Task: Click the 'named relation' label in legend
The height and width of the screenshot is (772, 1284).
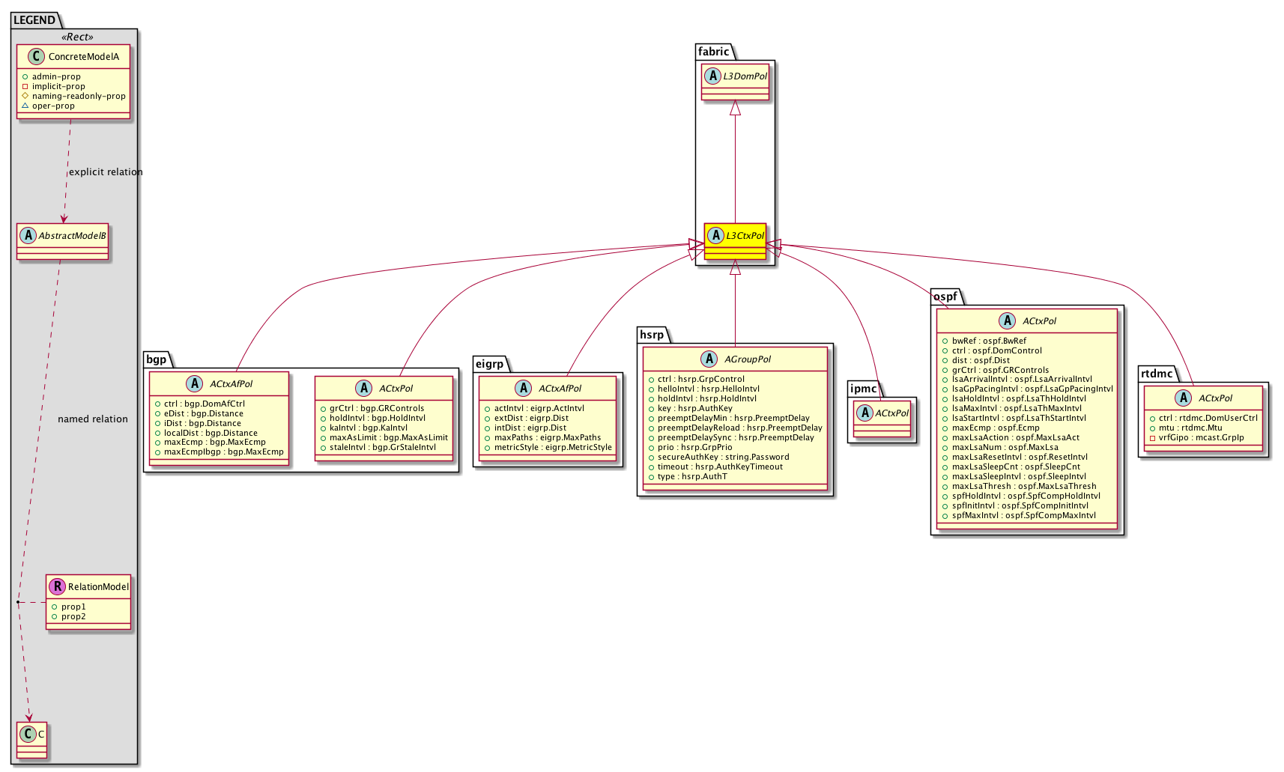Action: point(93,419)
